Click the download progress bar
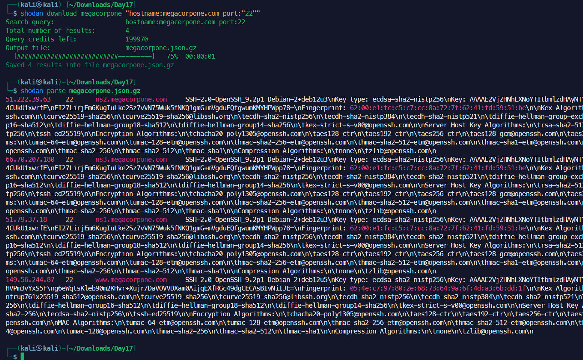Image resolution: width=583 pixels, height=360 pixels. pos(84,56)
